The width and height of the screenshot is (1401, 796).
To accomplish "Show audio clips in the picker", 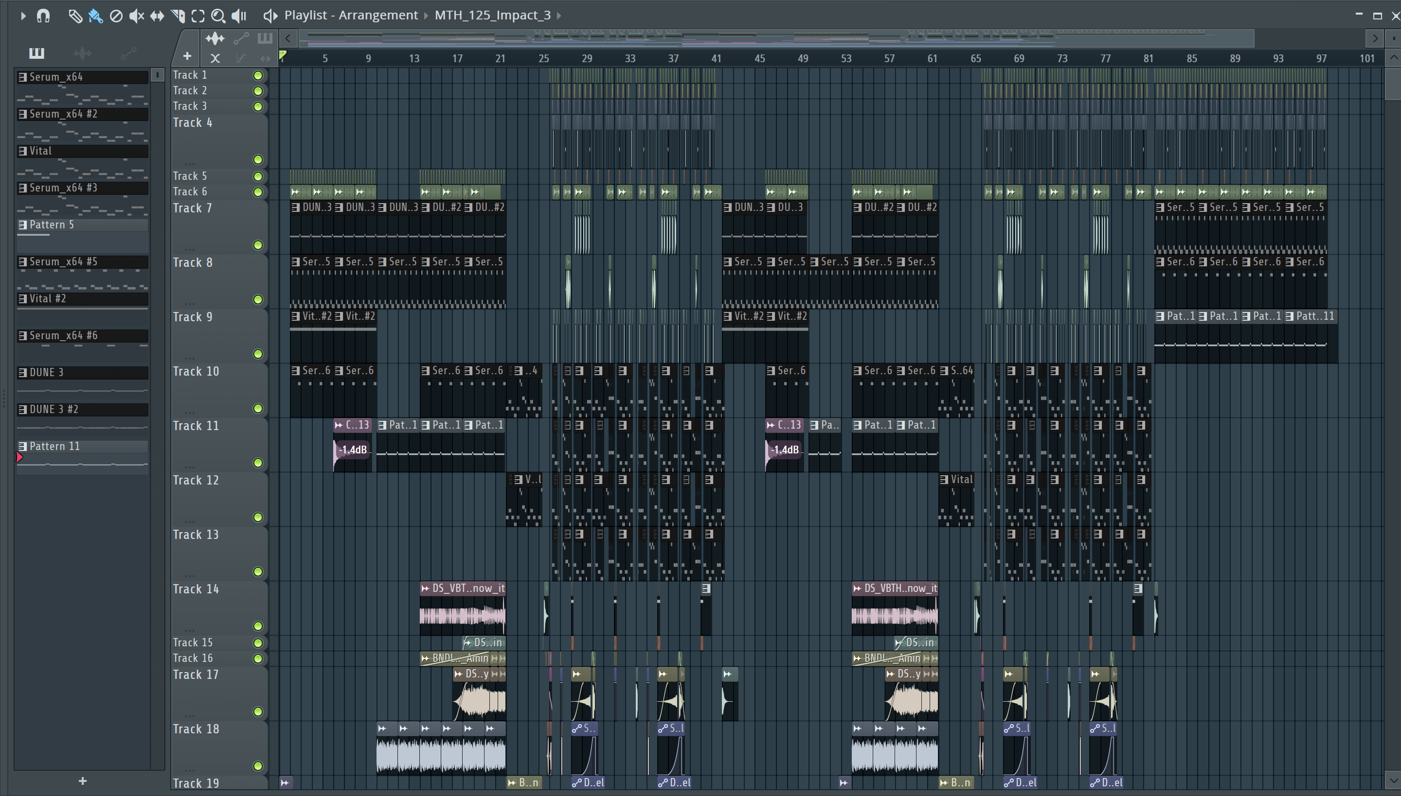I will point(82,53).
